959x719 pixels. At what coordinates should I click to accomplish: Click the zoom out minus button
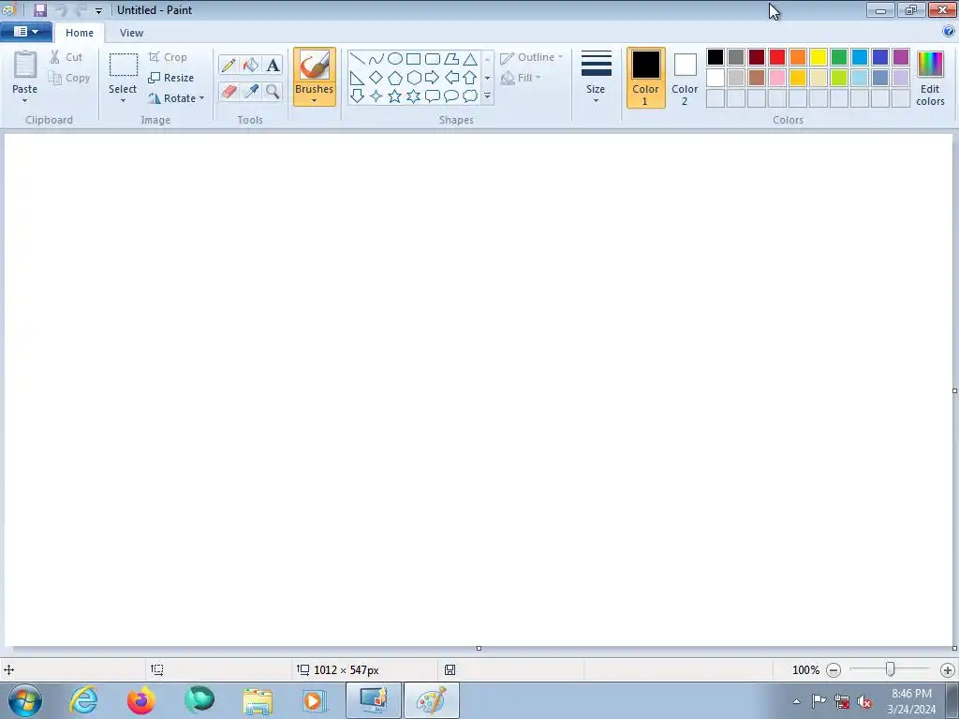point(833,670)
